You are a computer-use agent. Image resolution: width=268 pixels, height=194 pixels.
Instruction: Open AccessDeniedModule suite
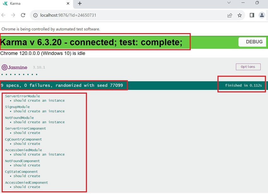[x=23, y=150]
